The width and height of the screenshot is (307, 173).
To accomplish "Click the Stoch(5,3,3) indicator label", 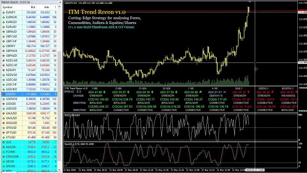I will tap(79, 144).
